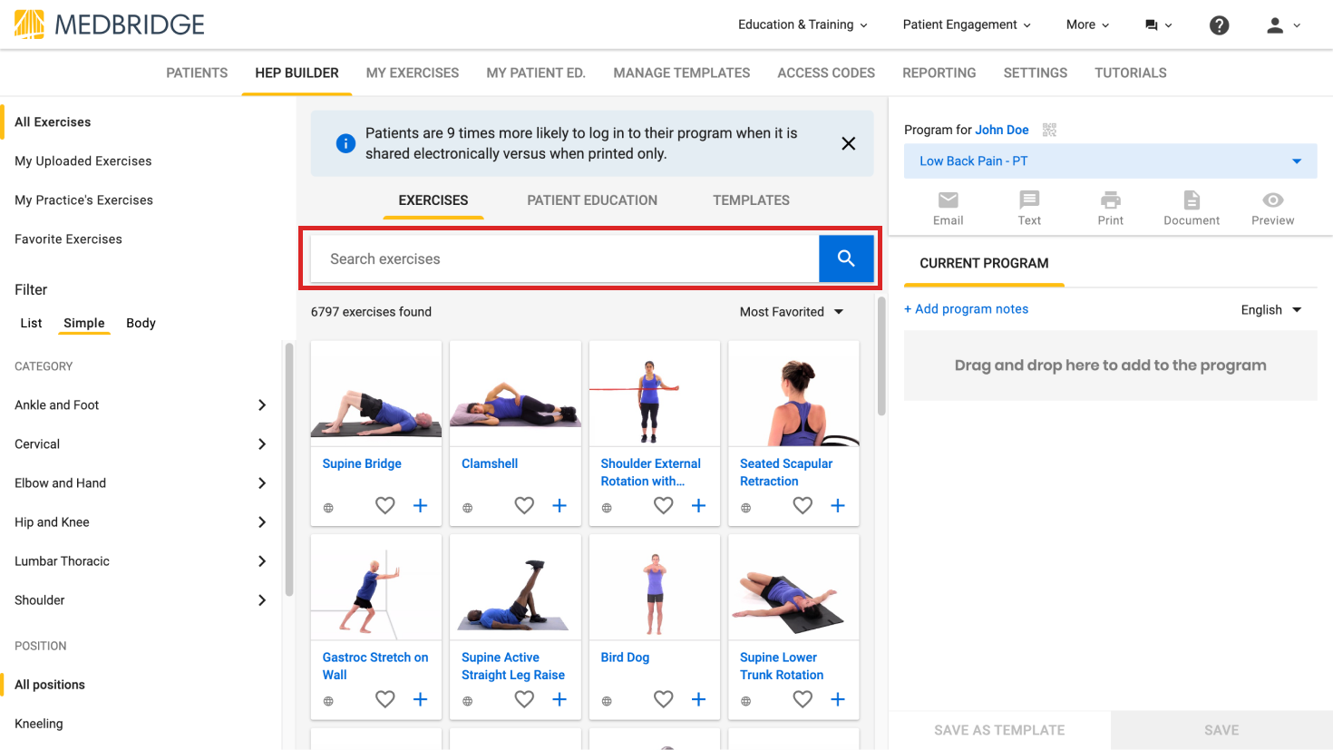The height and width of the screenshot is (750, 1333).
Task: Open the Bird Dog exercise thumbnail
Action: [x=655, y=588]
